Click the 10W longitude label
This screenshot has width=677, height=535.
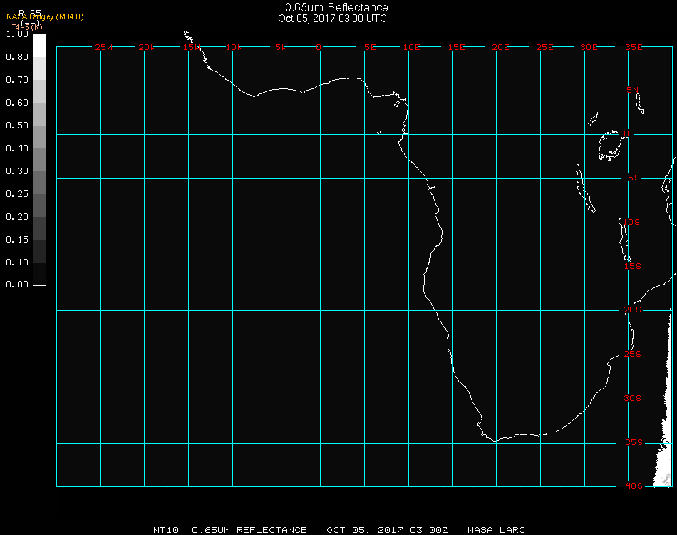(x=234, y=47)
